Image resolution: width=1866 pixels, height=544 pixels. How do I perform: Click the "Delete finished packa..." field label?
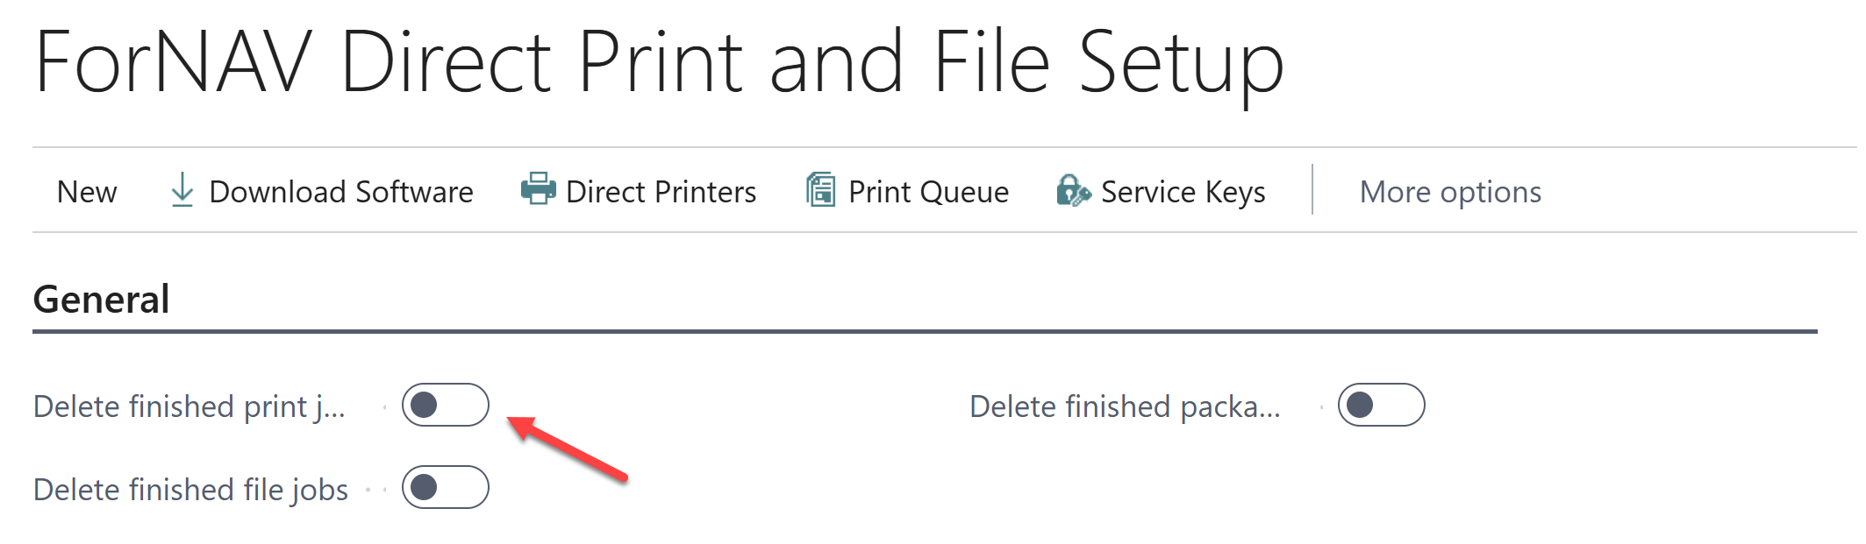pyautogui.click(x=1126, y=406)
